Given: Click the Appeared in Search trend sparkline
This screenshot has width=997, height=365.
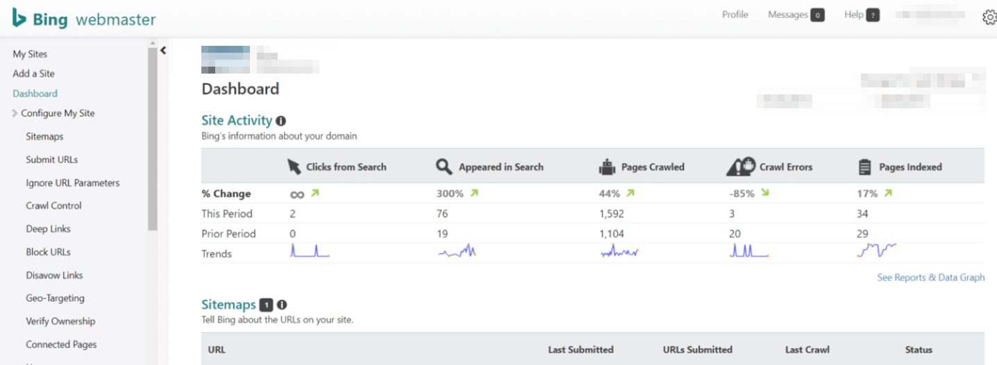Looking at the screenshot, I should point(457,251).
